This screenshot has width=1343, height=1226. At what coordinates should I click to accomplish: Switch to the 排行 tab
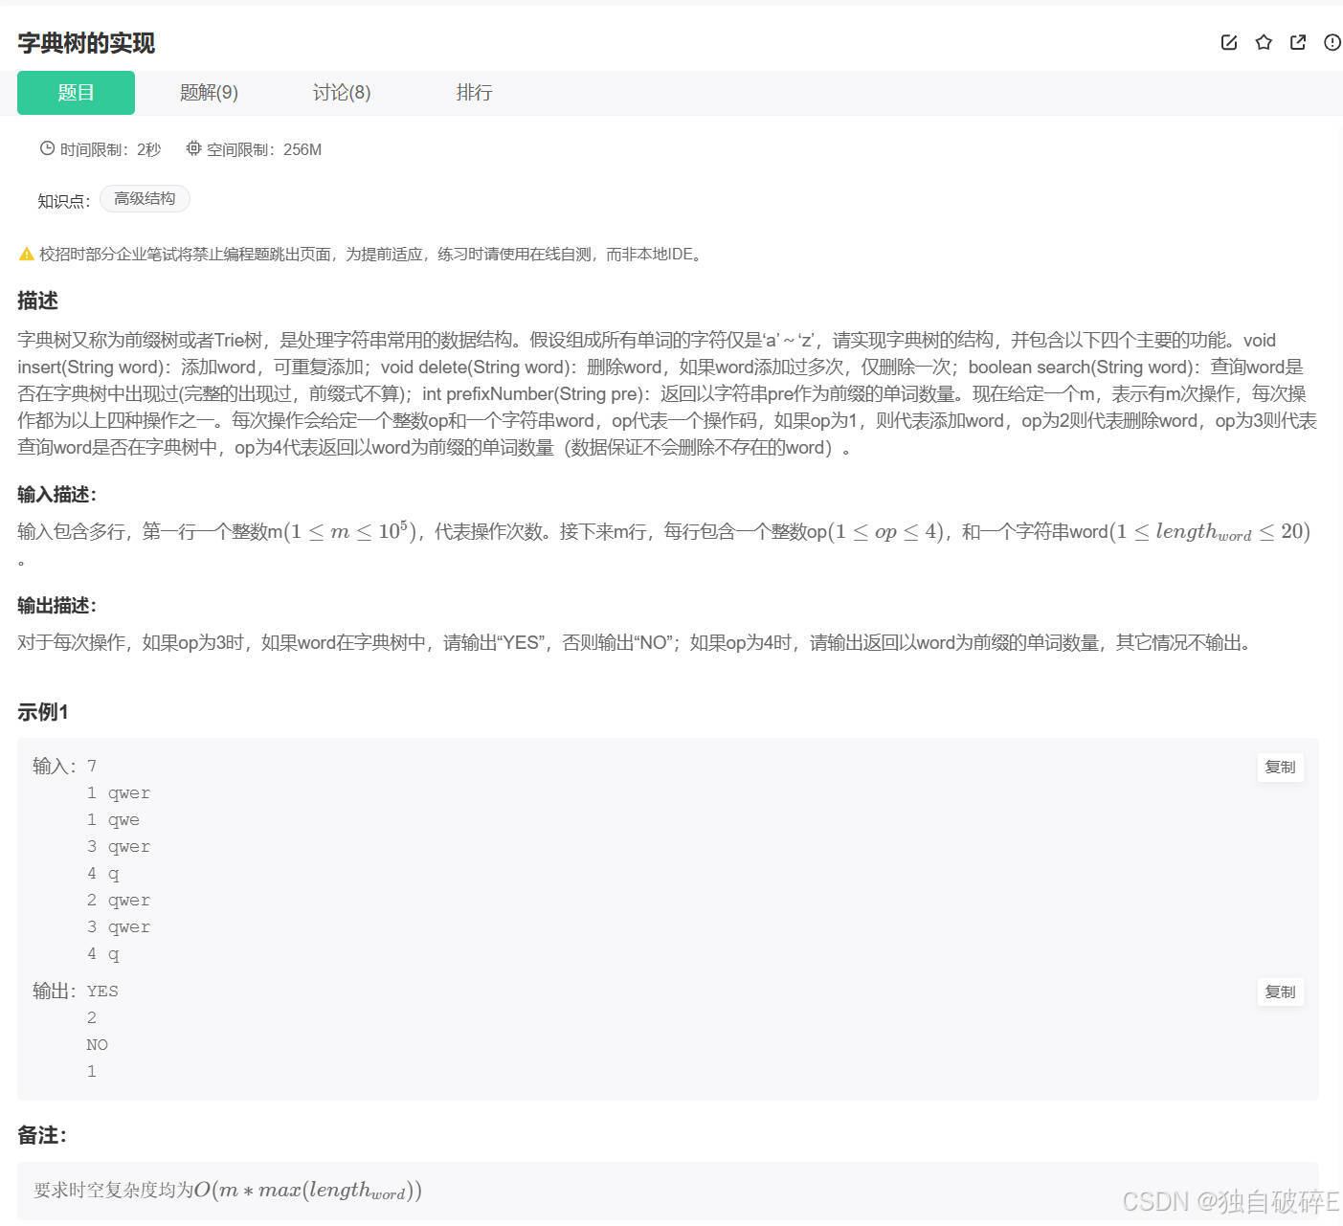tap(474, 92)
